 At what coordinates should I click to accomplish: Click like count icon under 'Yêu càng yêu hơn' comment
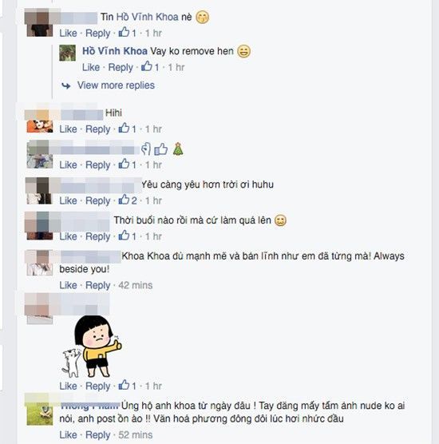click(x=124, y=200)
